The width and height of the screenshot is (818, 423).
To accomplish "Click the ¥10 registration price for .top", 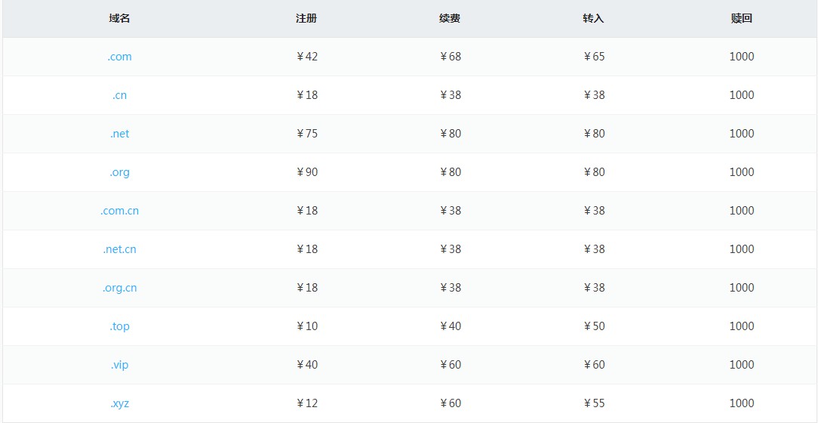I will (307, 326).
